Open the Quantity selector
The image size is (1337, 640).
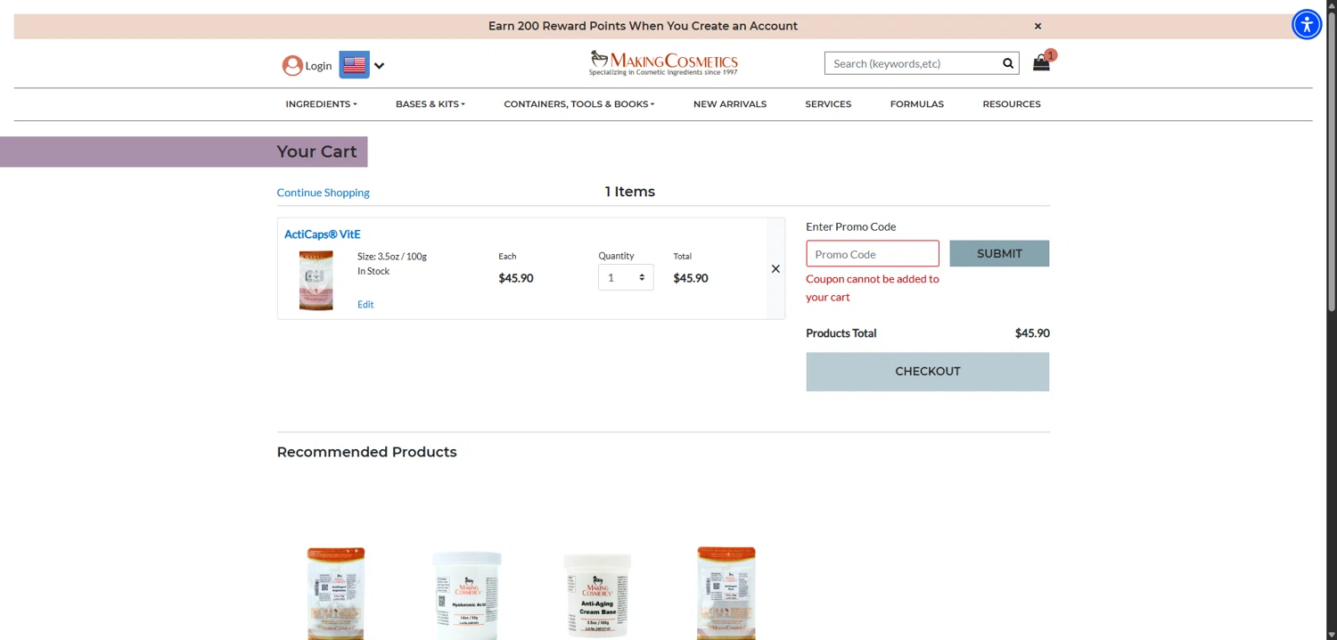pos(626,277)
